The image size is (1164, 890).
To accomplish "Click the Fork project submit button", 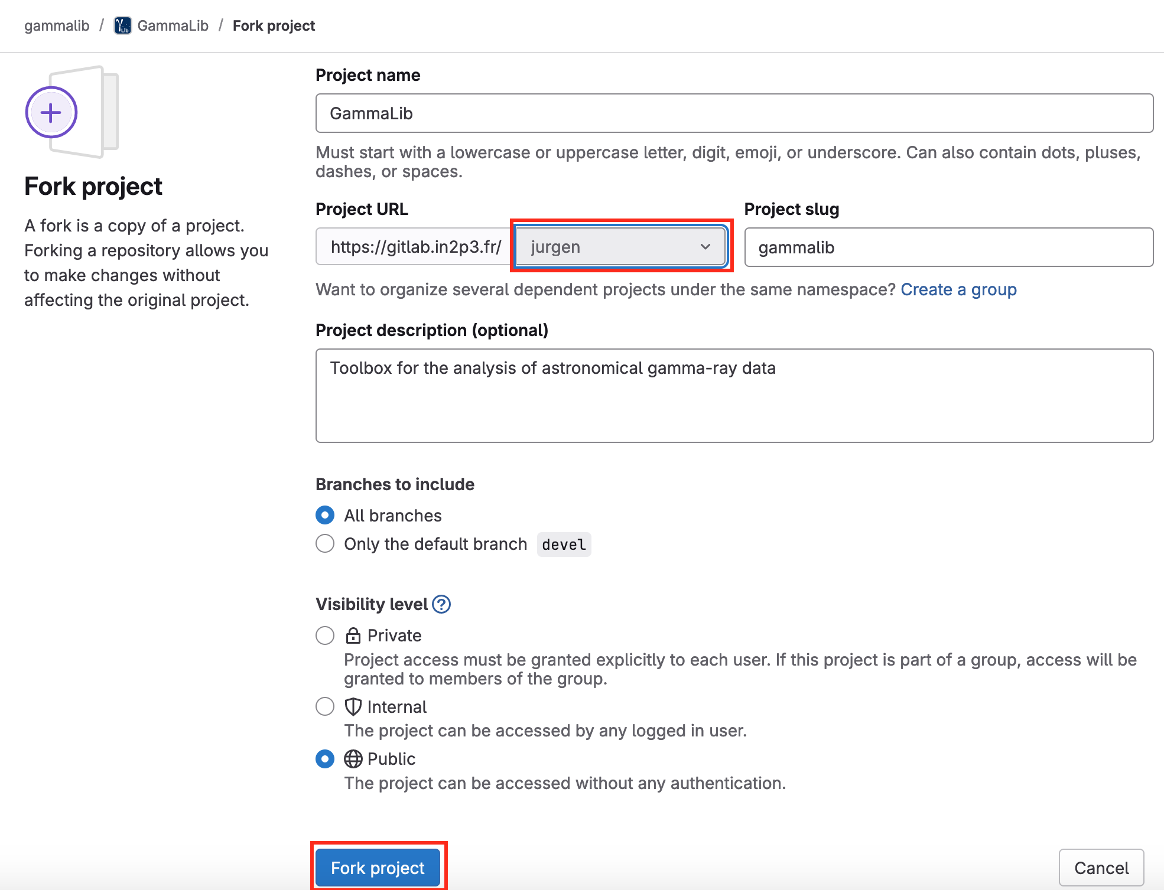I will [x=378, y=868].
